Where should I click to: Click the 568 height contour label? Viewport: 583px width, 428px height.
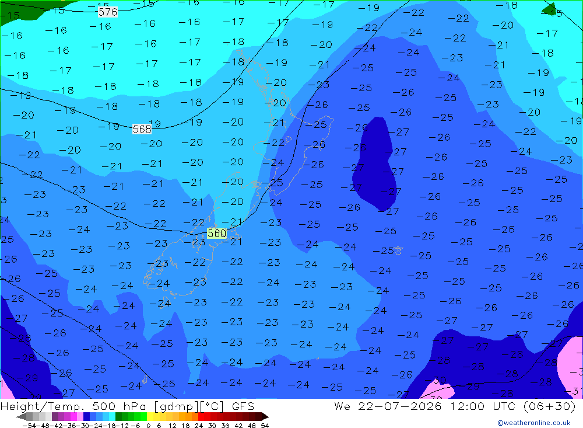point(142,129)
